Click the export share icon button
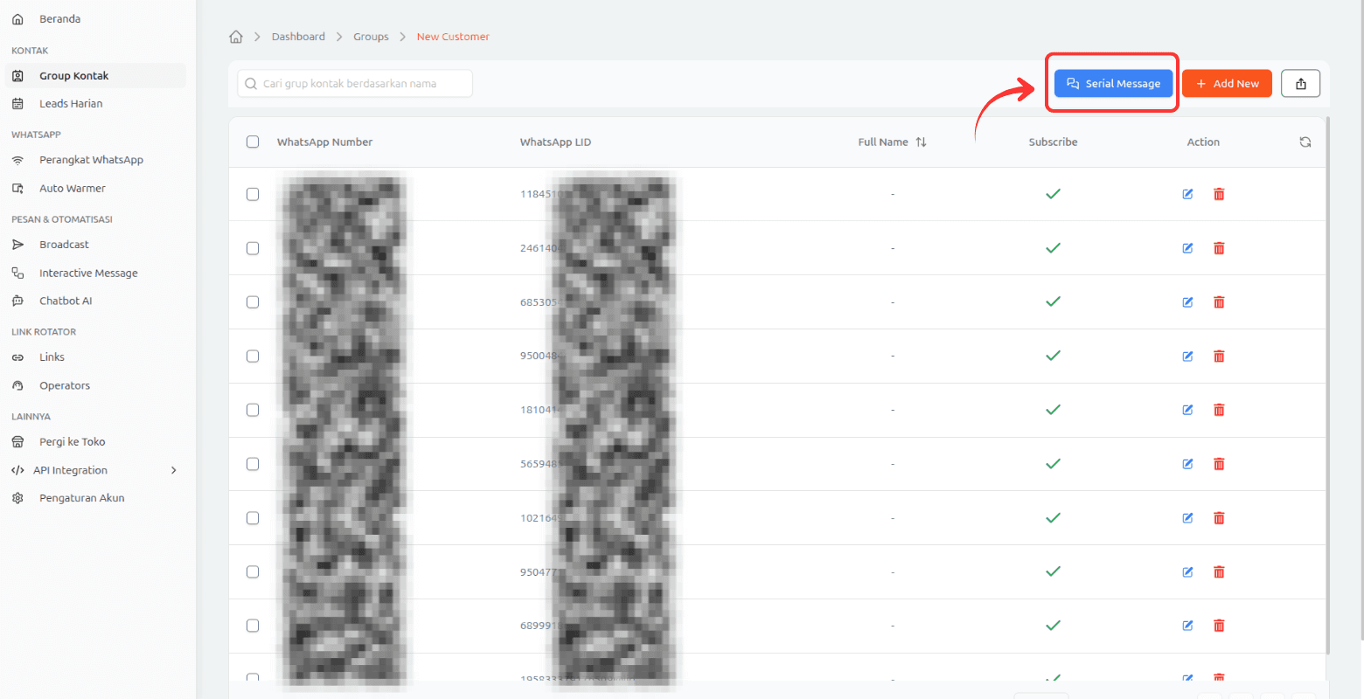Viewport: 1364px width, 699px height. (1300, 84)
